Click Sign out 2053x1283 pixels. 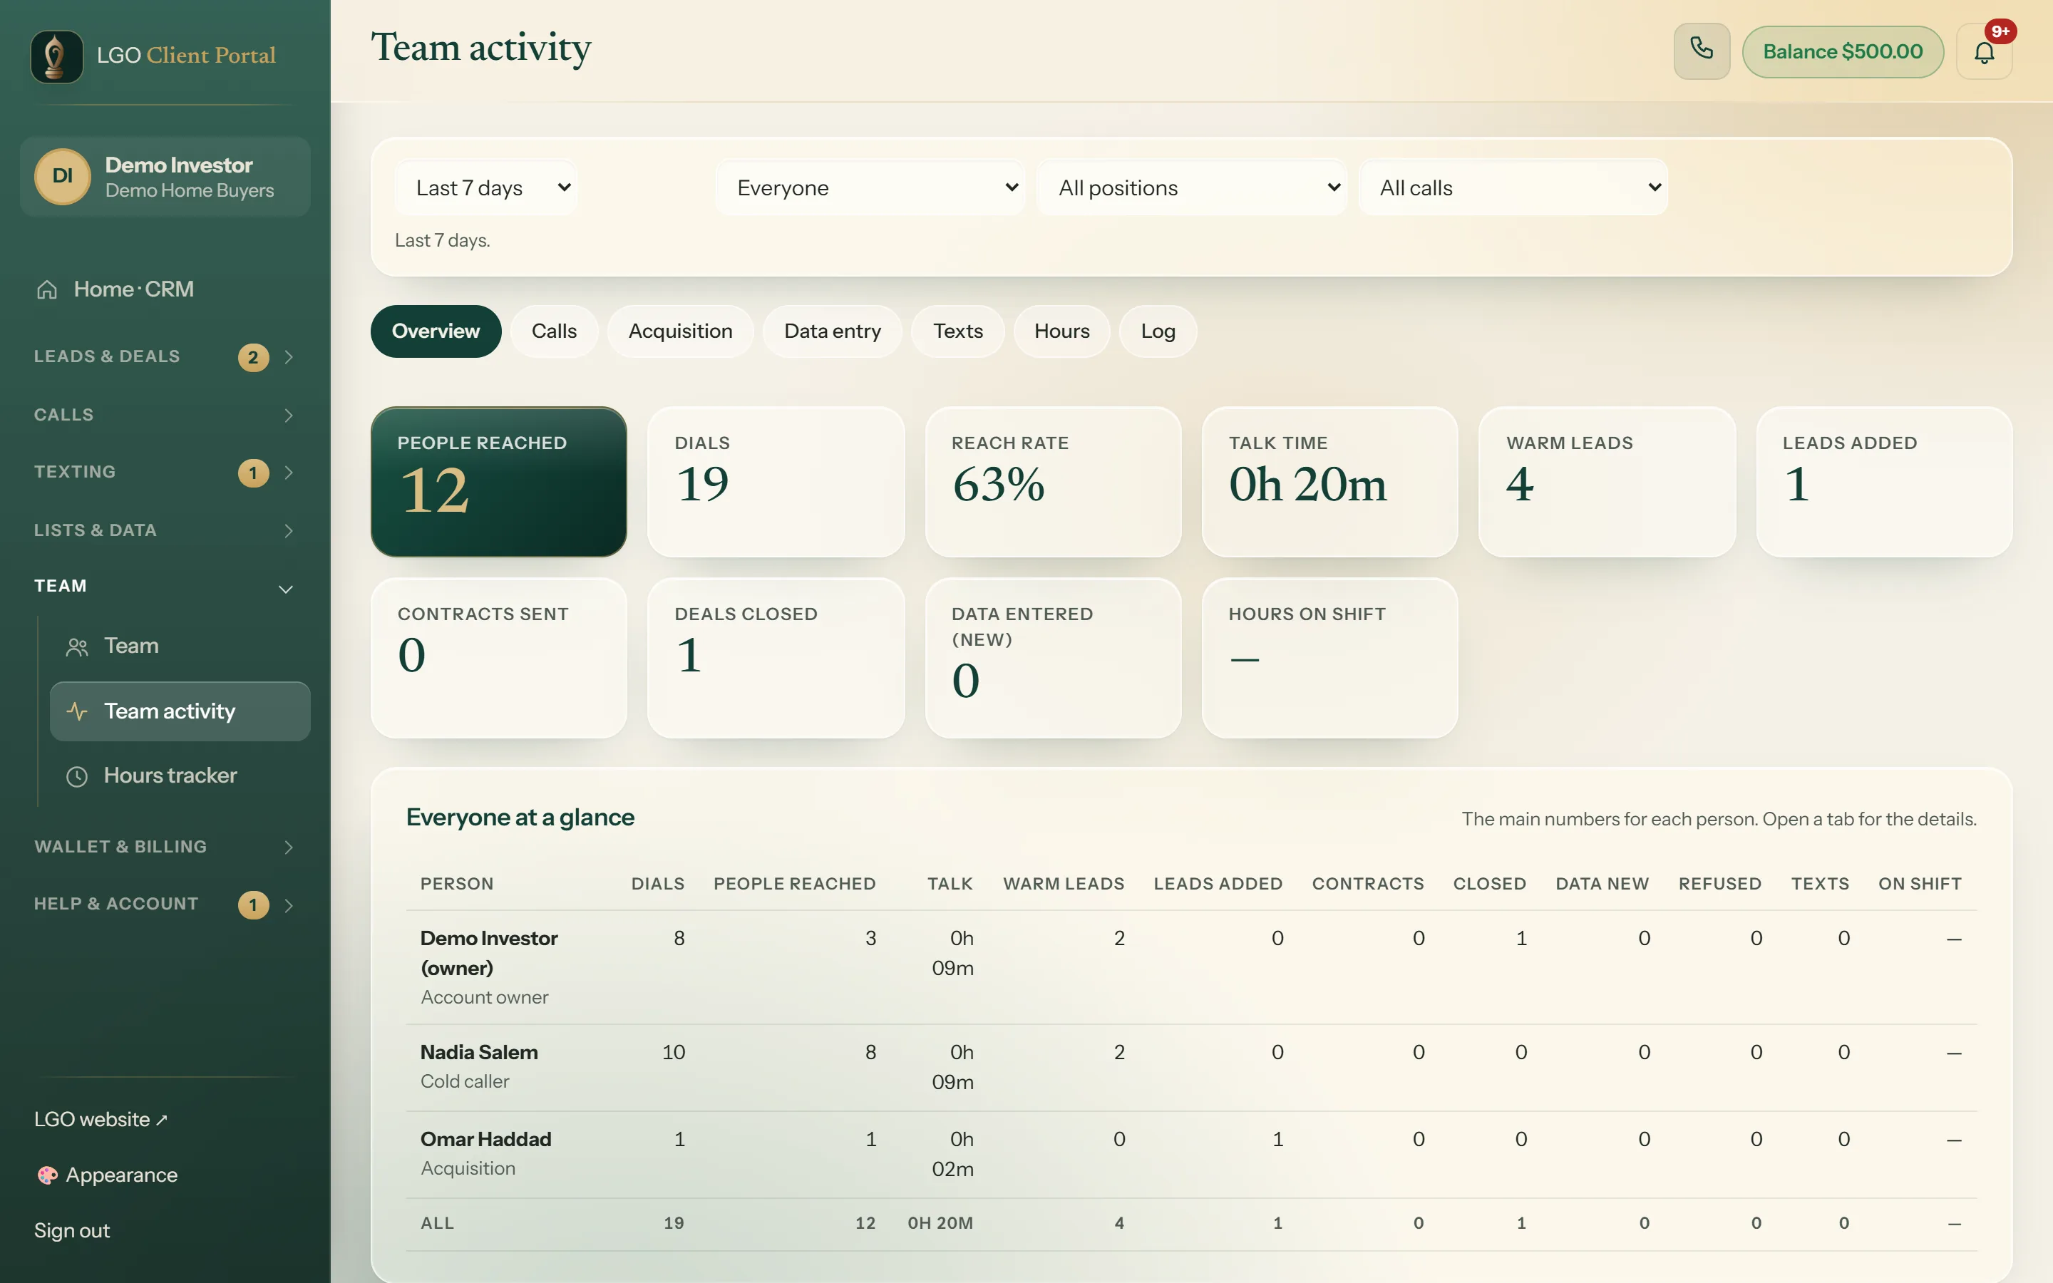click(72, 1230)
